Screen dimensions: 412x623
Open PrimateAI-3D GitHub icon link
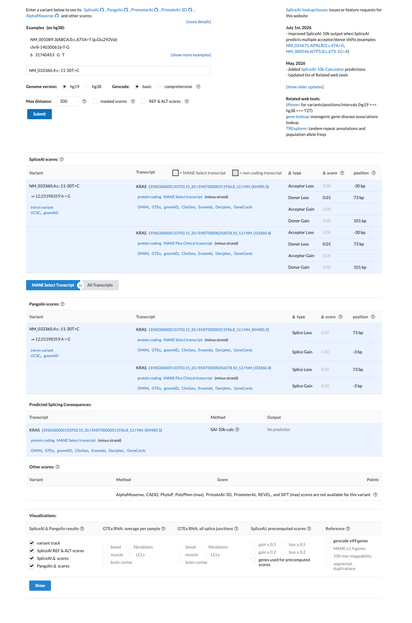tap(190, 10)
